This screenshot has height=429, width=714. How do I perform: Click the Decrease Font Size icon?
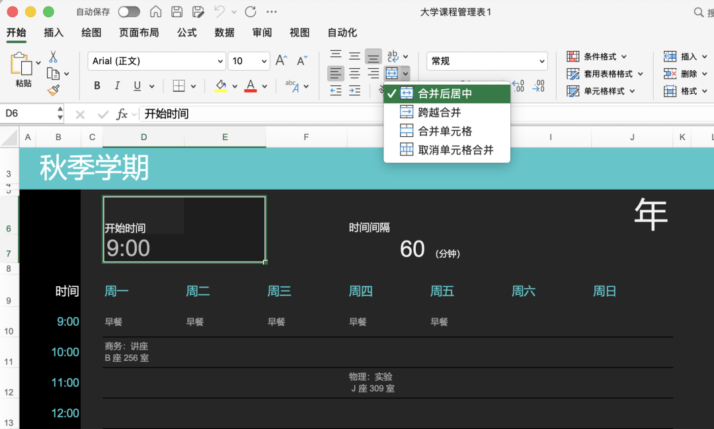point(302,61)
